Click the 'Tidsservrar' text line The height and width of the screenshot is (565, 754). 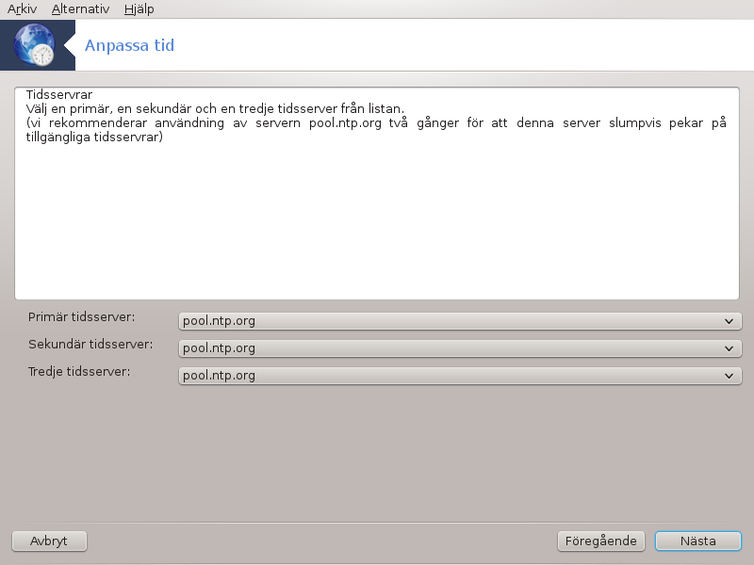coord(59,94)
